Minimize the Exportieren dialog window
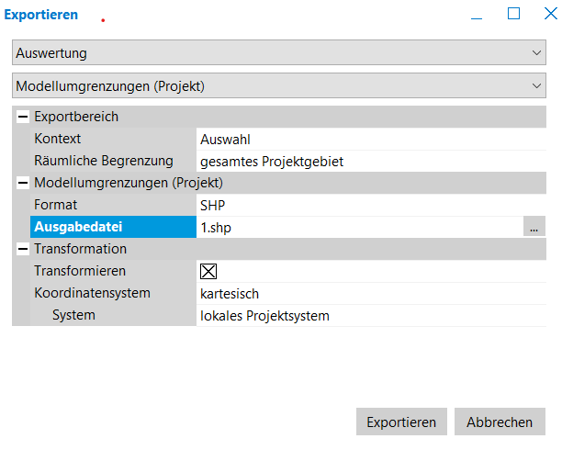Image resolution: width=562 pixels, height=450 pixels. coord(478,15)
